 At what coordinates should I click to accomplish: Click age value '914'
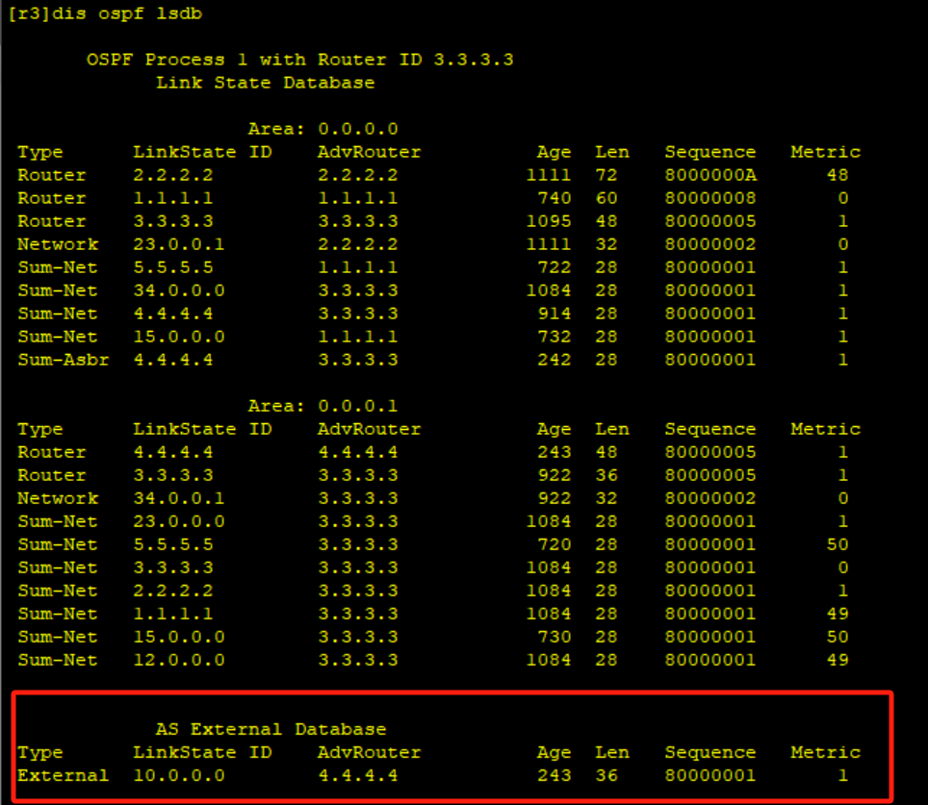tap(554, 314)
